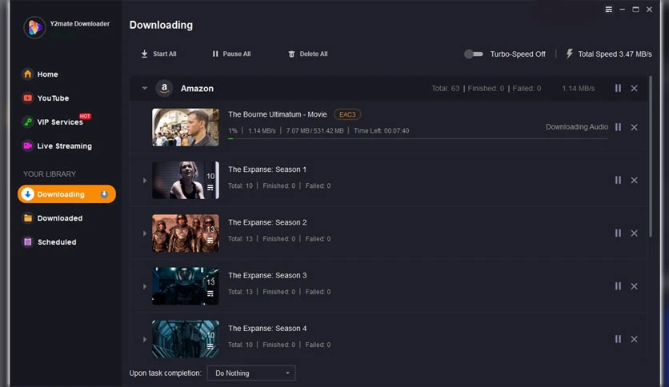Screen dimensions: 669x387
Task: Open the Home section in the sidebar
Action: 41,74
